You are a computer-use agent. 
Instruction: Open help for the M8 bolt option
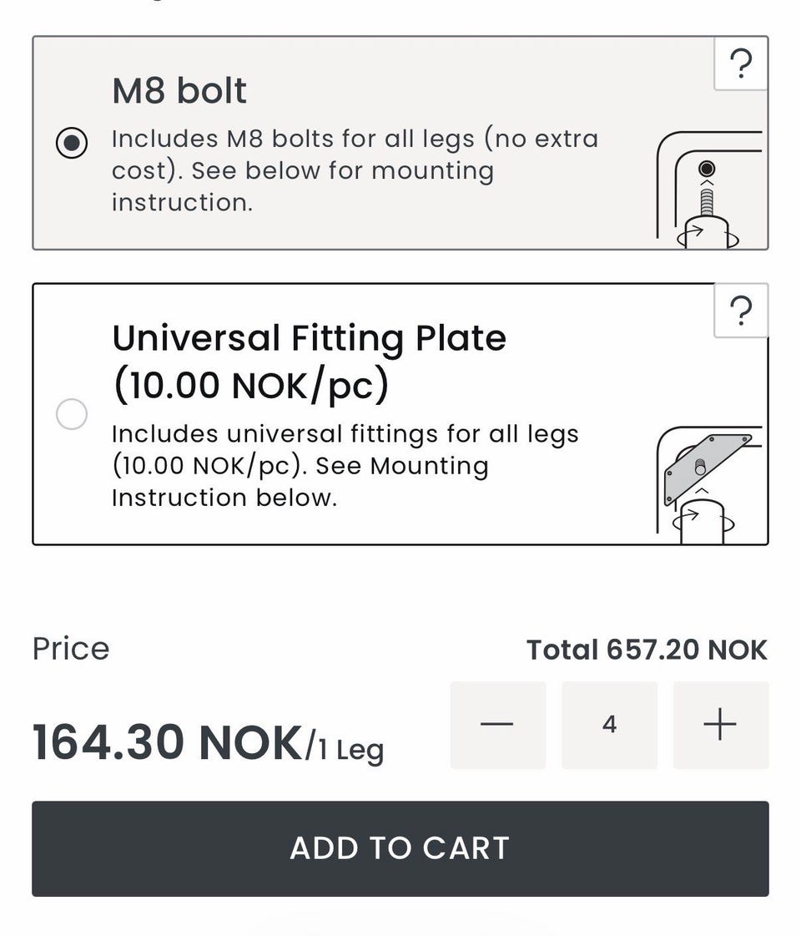741,63
